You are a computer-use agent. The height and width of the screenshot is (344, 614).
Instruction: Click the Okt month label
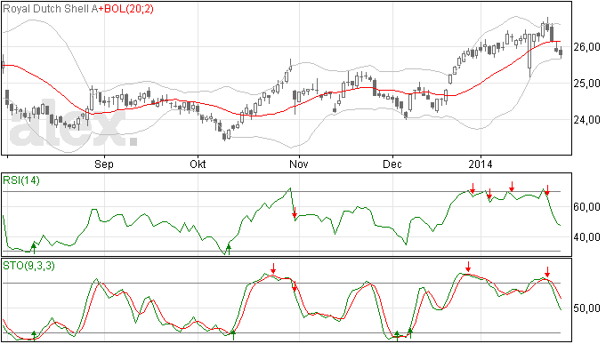coord(198,164)
